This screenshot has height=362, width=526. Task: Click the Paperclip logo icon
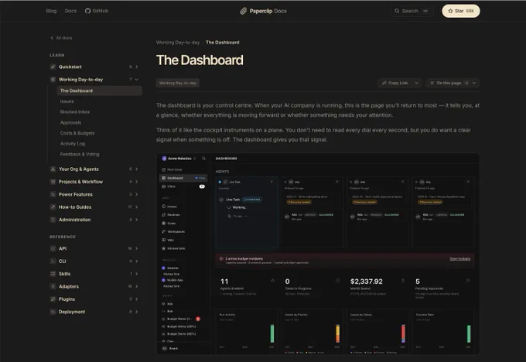click(x=243, y=11)
